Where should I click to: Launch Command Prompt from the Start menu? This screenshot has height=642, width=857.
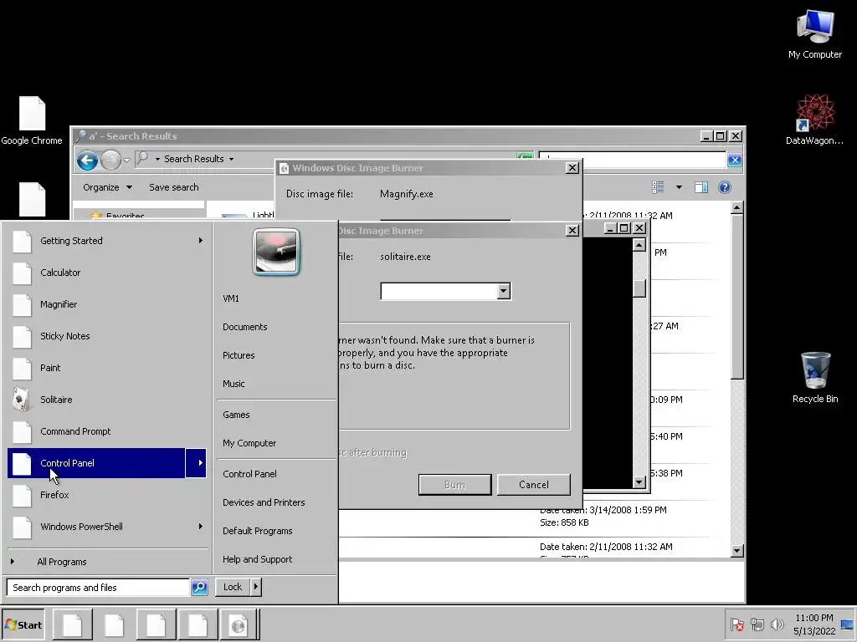(107, 431)
